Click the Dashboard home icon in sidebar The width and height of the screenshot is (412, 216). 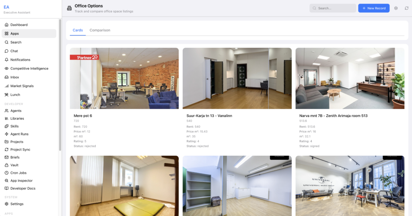click(x=6, y=25)
